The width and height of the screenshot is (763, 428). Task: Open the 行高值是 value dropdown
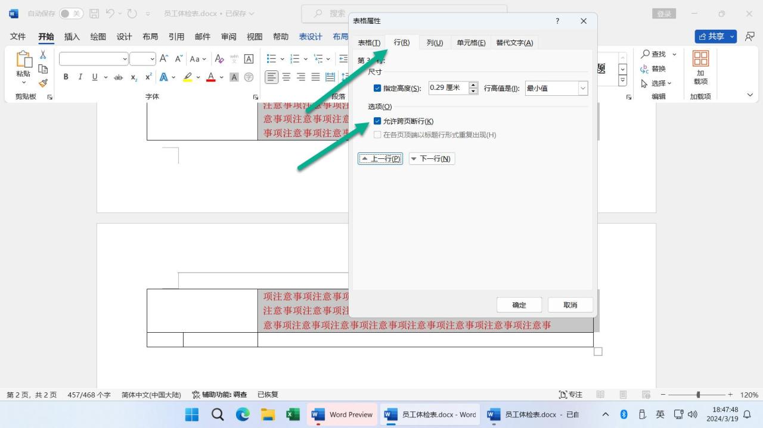click(x=582, y=88)
